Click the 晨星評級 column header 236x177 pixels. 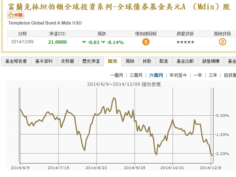click(185, 34)
